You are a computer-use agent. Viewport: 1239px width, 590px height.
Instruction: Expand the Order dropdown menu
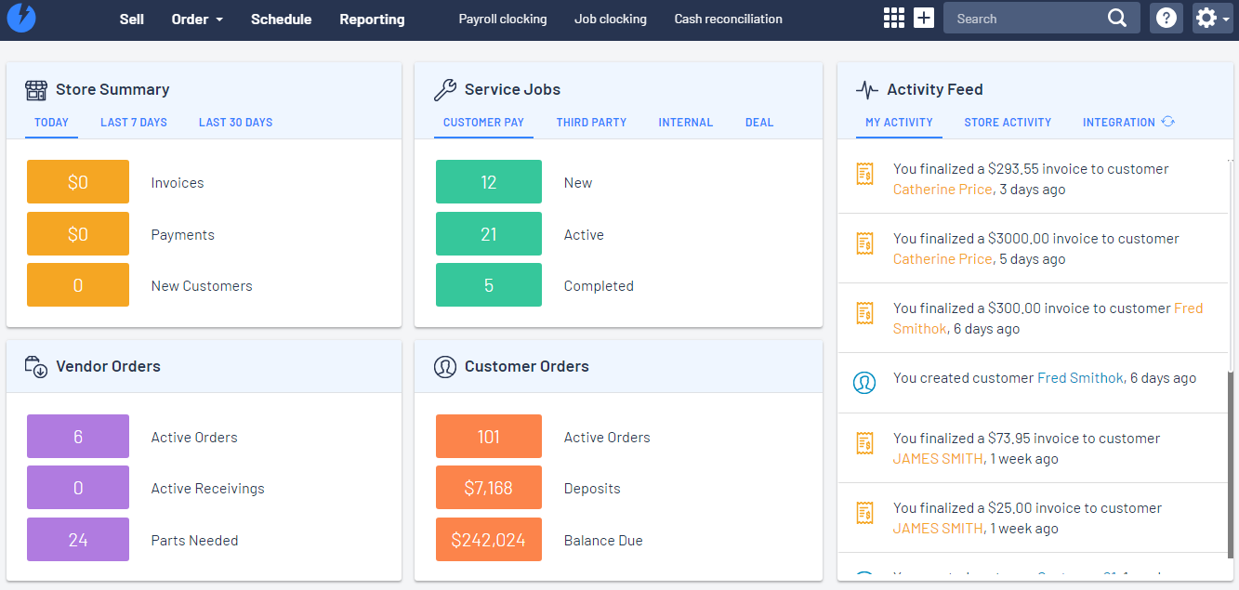point(197,19)
